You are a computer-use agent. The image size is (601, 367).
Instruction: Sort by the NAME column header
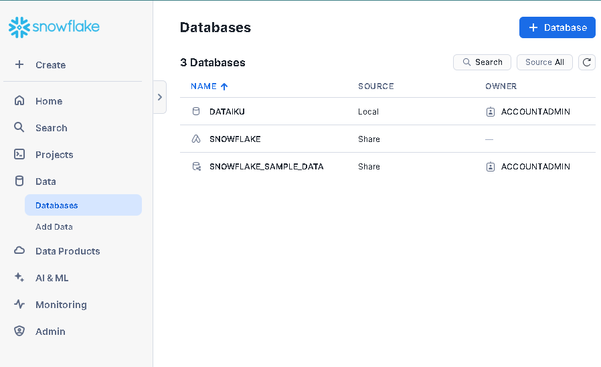[209, 86]
